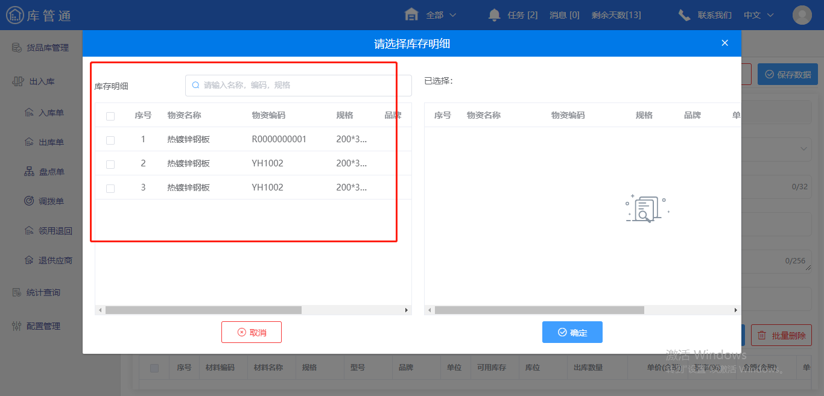Click left table scrollbar right arrow
Image resolution: width=824 pixels, height=396 pixels.
pos(407,310)
